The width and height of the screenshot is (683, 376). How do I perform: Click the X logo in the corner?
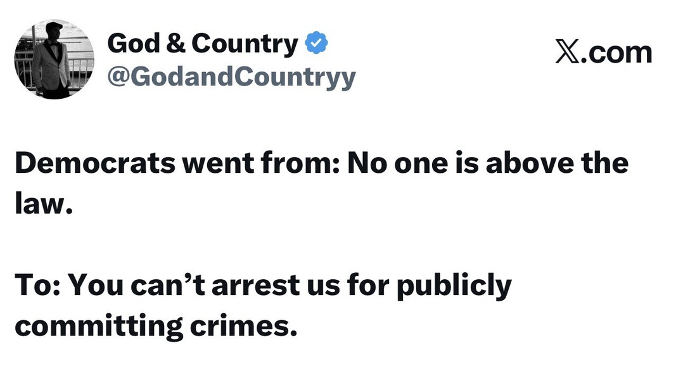pyautogui.click(x=568, y=51)
